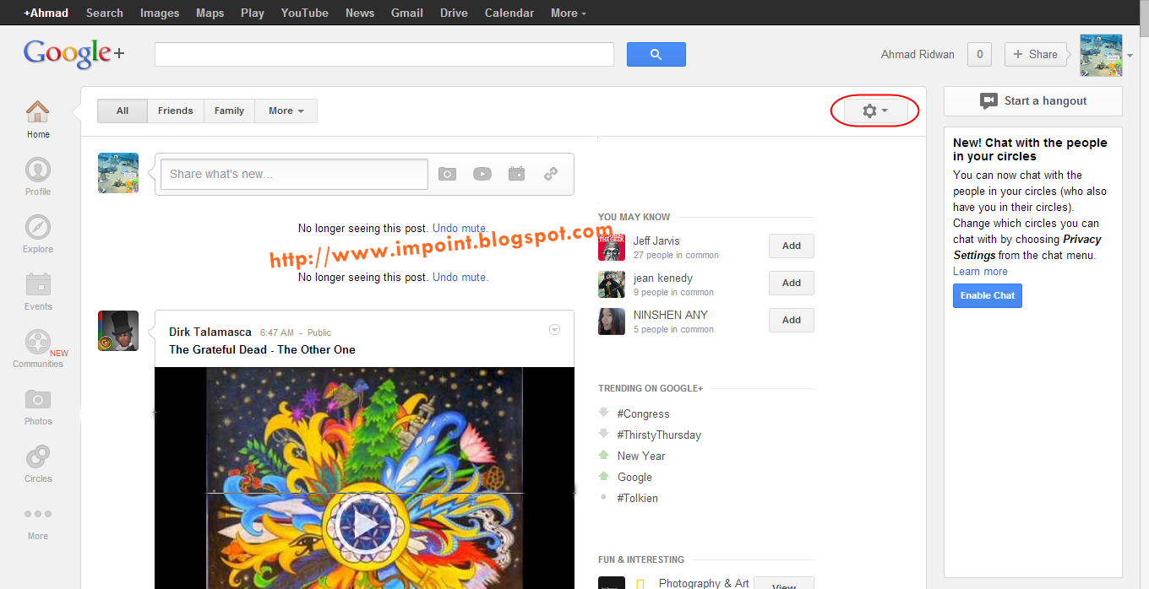Open Images in the top bar
The image size is (1149, 589).
(160, 13)
